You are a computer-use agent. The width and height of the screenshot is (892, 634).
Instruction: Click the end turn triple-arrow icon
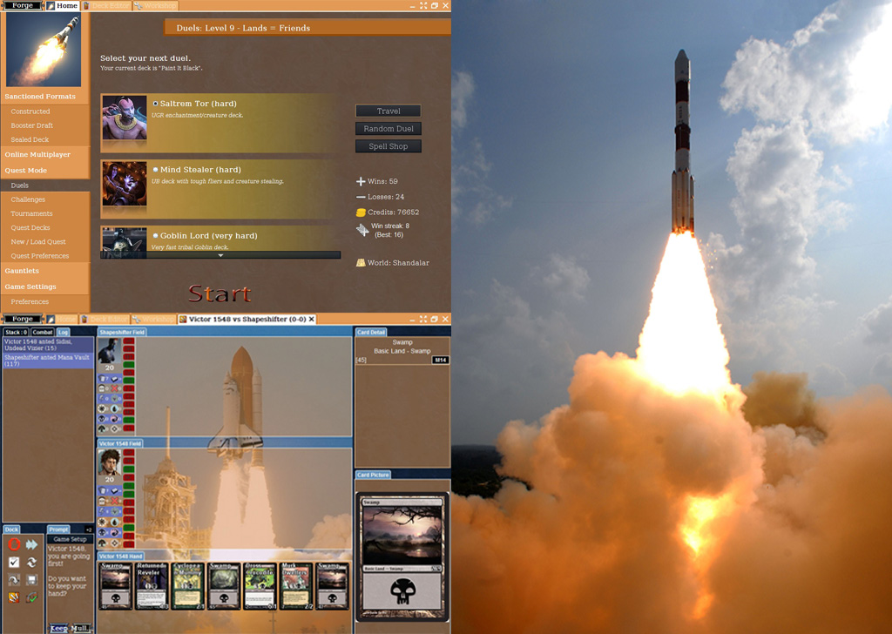pos(32,544)
